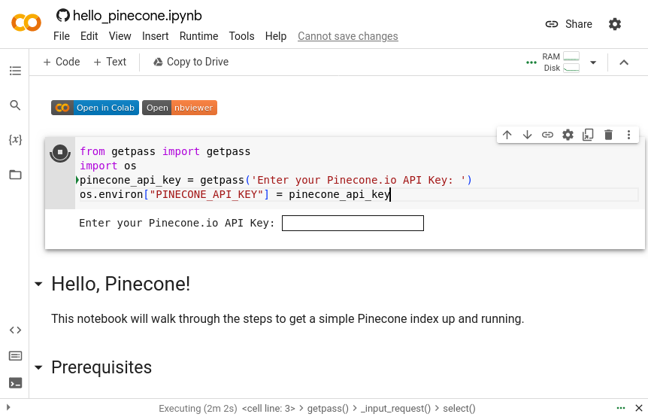Open the RAM/Disk connection dropdown

tap(593, 62)
